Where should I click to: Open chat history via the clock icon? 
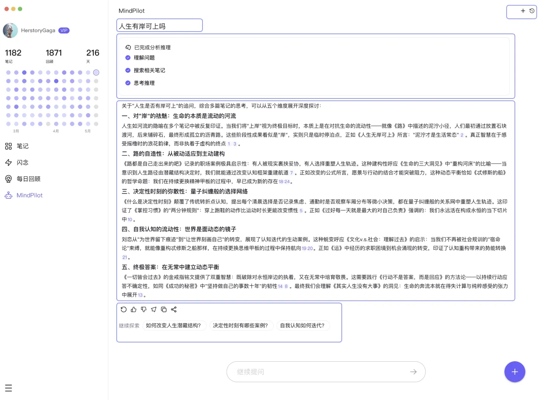click(532, 11)
